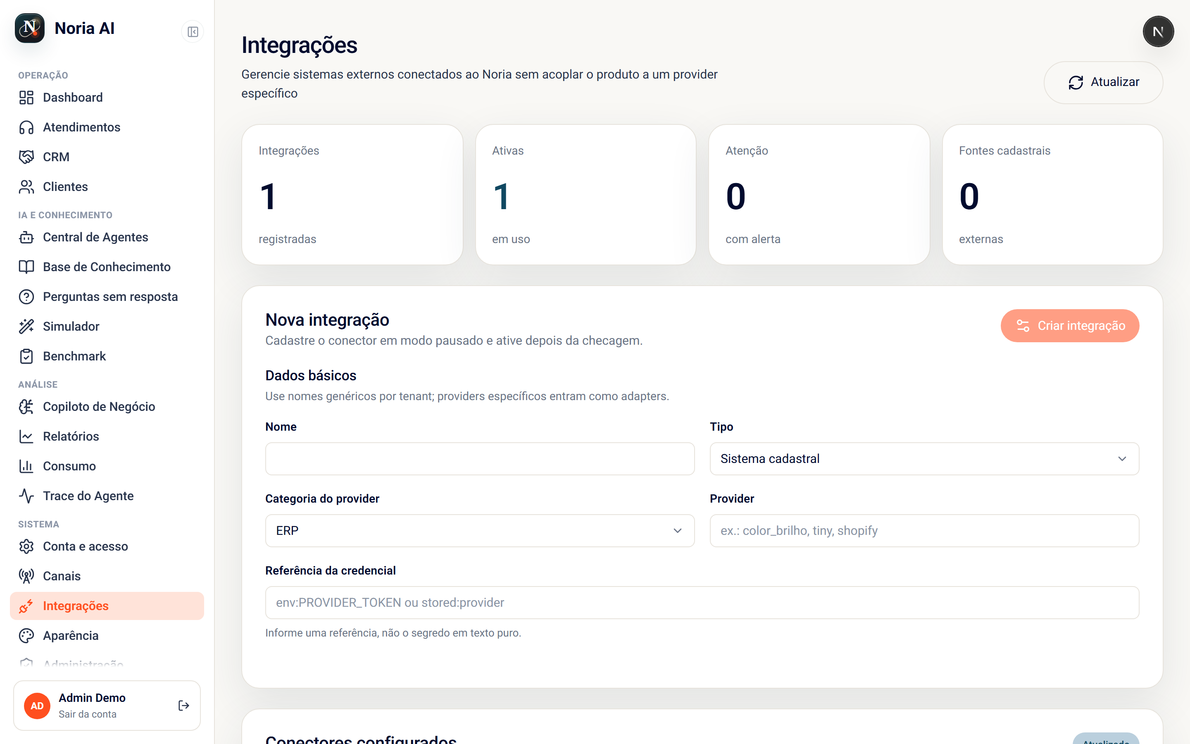The width and height of the screenshot is (1190, 744).
Task: Go to Relatórios
Action: coord(107,436)
